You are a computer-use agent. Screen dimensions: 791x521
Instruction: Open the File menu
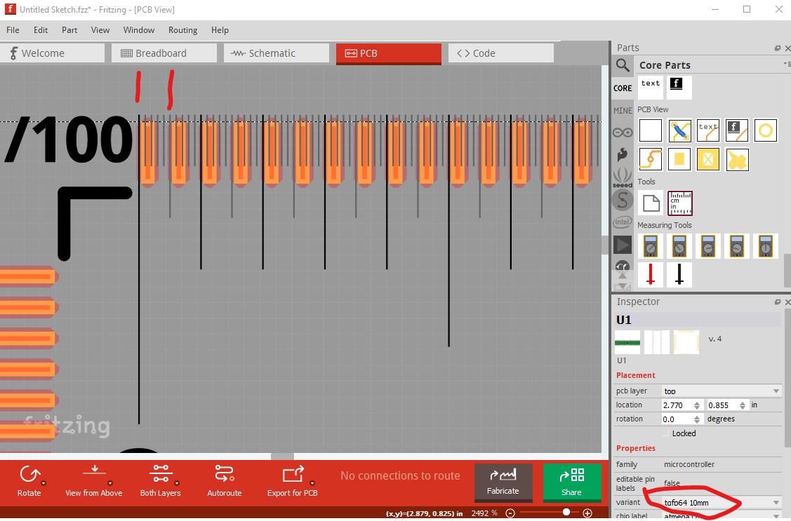click(13, 30)
